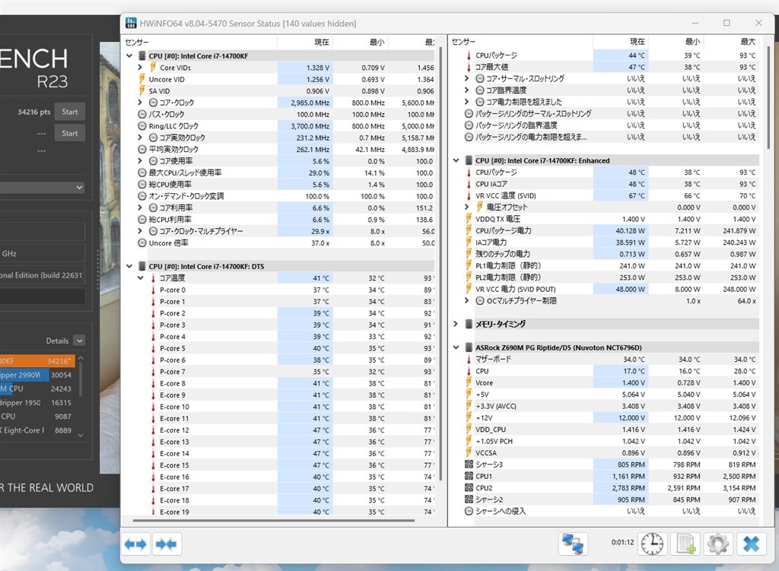Collapse the ASRock Z690M PG Riptide group
Screen dimensions: 779x571
(456, 347)
